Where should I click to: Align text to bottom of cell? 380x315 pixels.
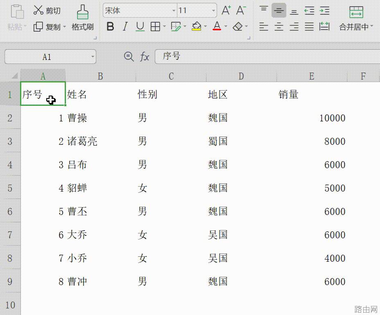click(x=294, y=11)
